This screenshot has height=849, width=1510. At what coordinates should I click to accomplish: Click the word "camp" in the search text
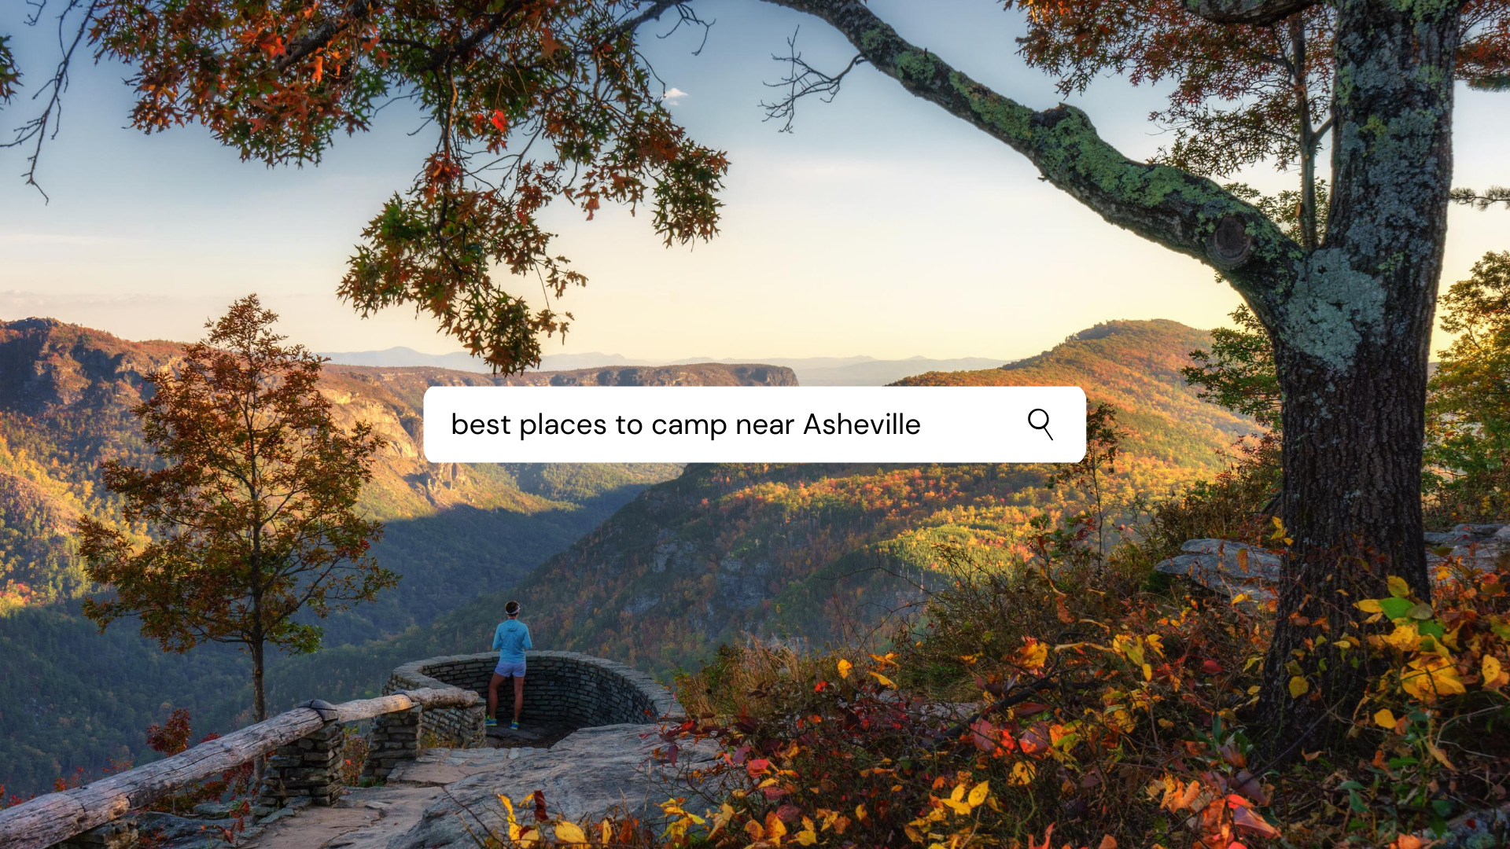[689, 427]
